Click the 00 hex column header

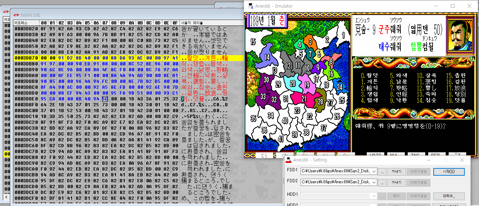point(44,23)
